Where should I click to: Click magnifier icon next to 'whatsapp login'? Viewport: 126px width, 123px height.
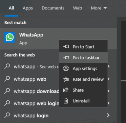[7, 116]
